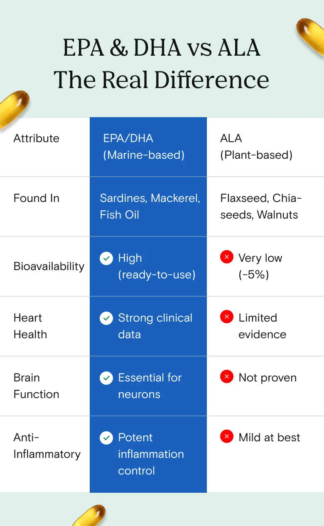
Task: Click the Sardines, Mackerel, Fish Oil cell
Action: 150,206
